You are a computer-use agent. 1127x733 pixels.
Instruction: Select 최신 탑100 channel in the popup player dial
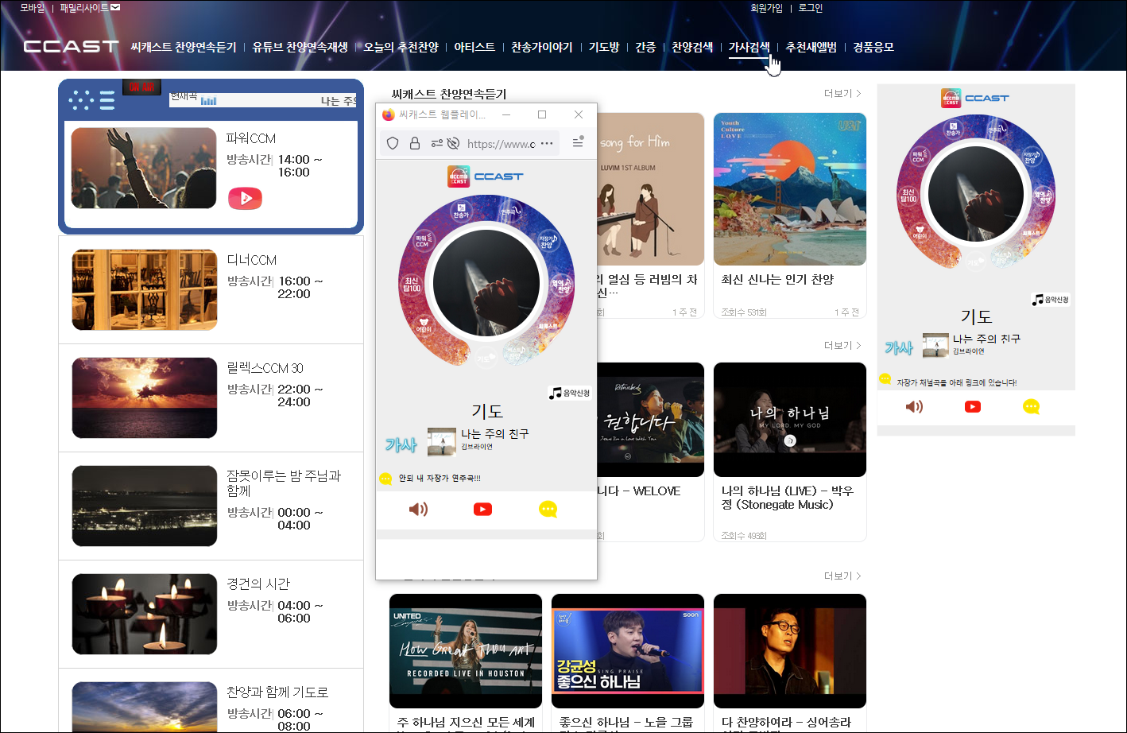(412, 284)
